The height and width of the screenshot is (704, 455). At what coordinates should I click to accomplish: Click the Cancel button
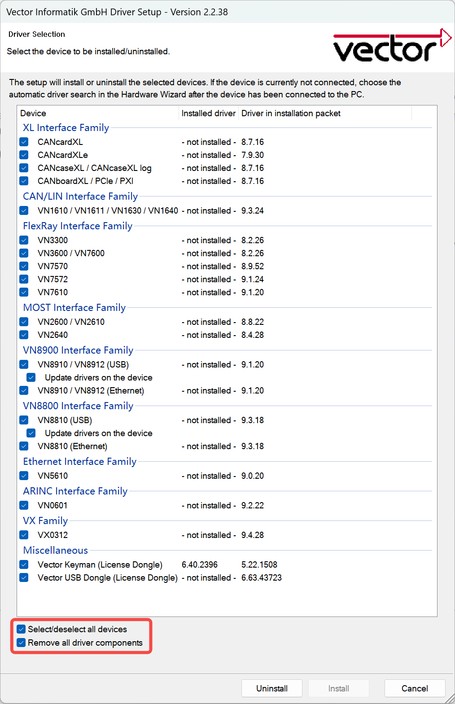(x=415, y=688)
